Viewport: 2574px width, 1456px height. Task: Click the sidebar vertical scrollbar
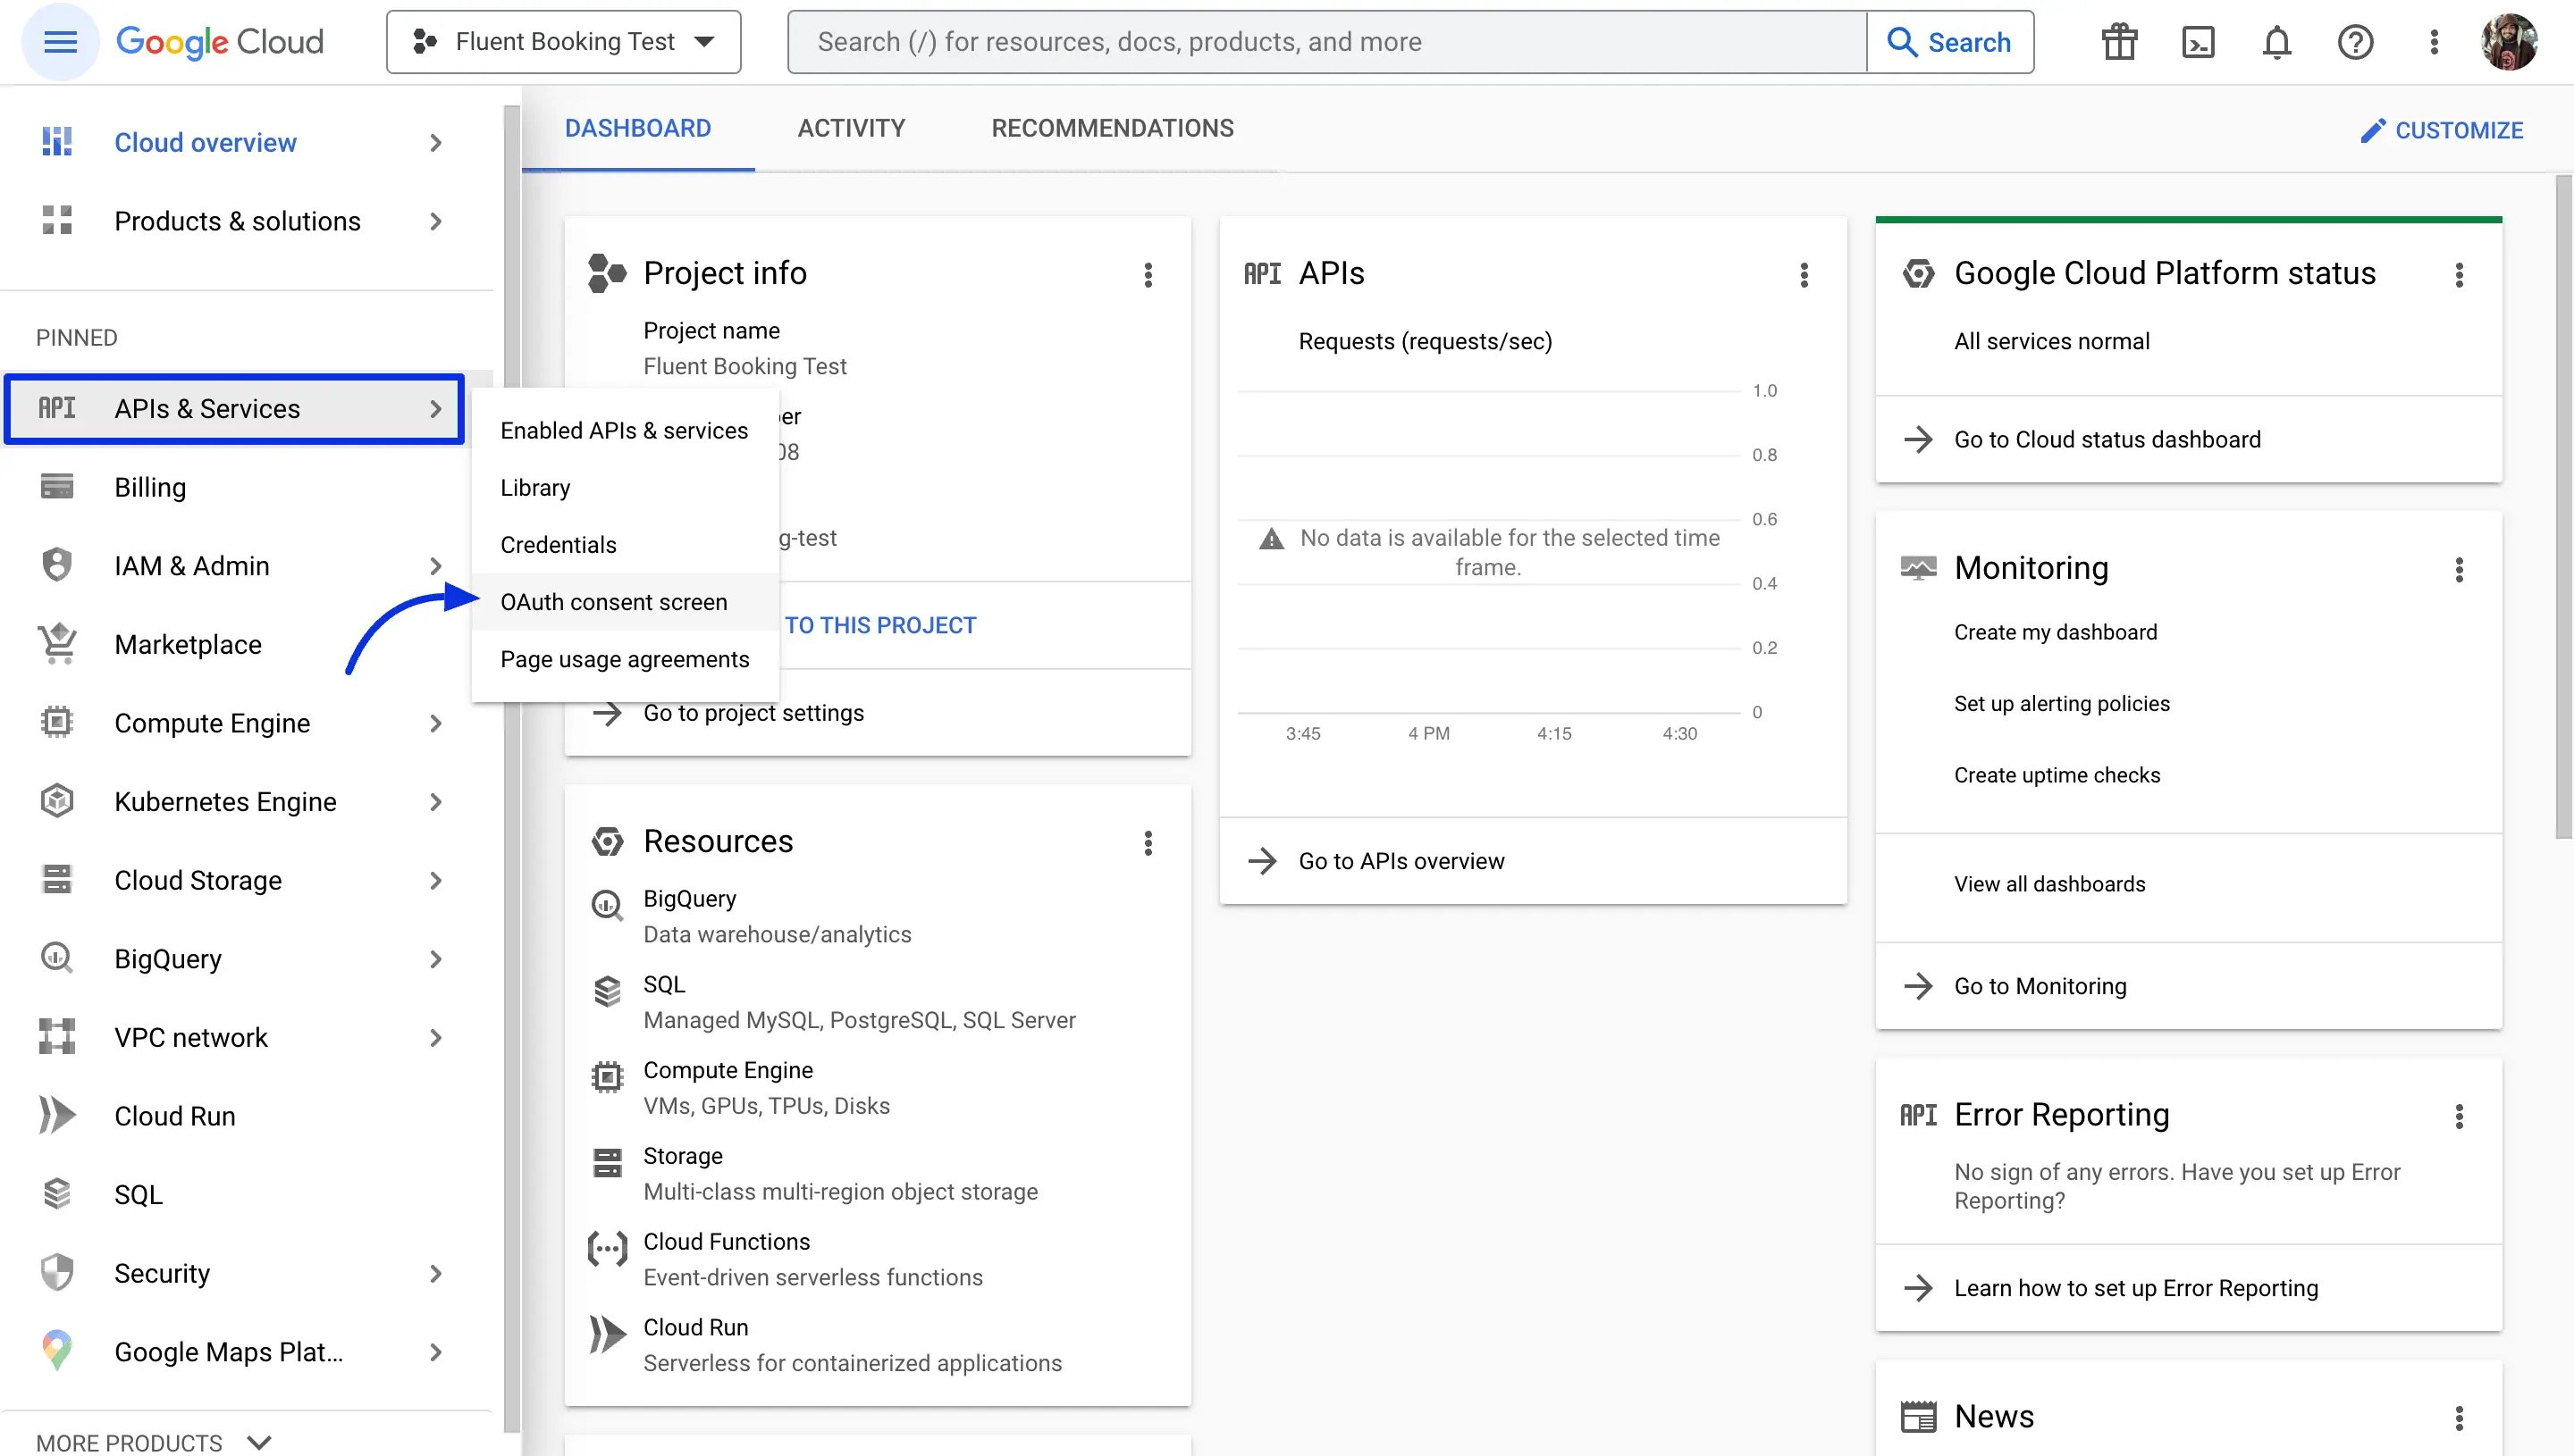(x=511, y=770)
